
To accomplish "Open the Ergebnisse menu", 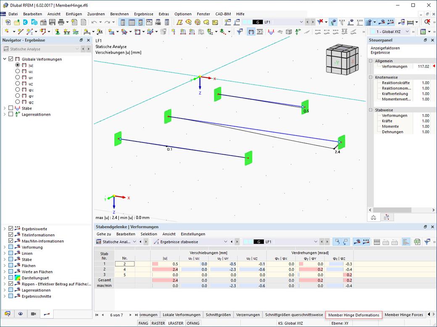I will (144, 14).
